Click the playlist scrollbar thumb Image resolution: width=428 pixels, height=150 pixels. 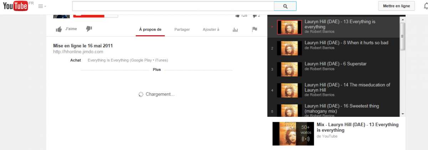pyautogui.click(x=403, y=36)
